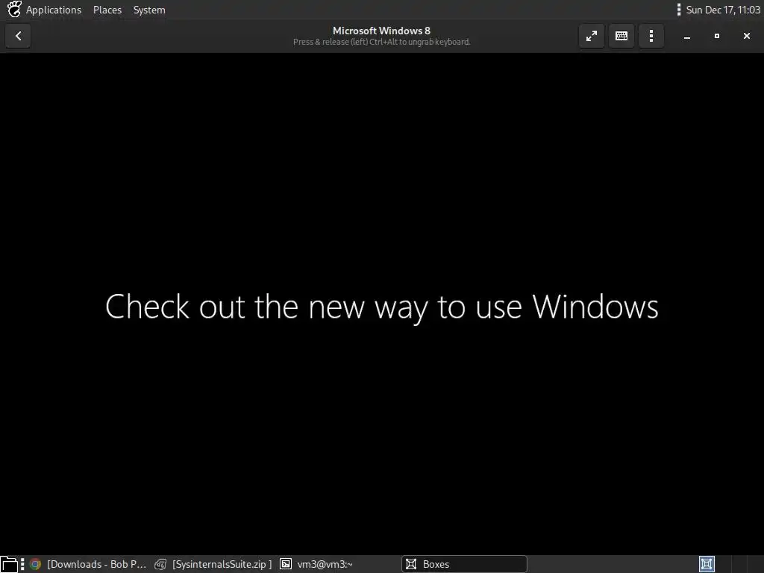Image resolution: width=764 pixels, height=573 pixels.
Task: Toggle fullscreen mode for the Windows 8 box
Action: 592,36
